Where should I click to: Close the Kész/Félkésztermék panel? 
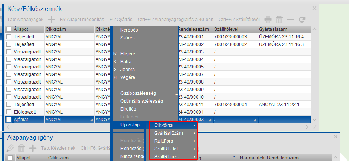314,8
